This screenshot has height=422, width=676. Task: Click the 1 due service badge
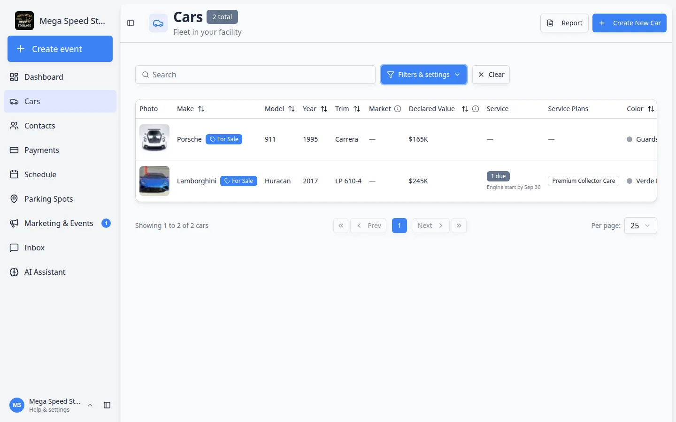498,176
